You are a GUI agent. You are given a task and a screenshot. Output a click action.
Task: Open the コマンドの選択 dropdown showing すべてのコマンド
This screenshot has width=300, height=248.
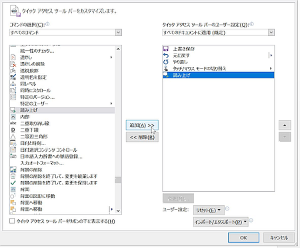(65, 33)
